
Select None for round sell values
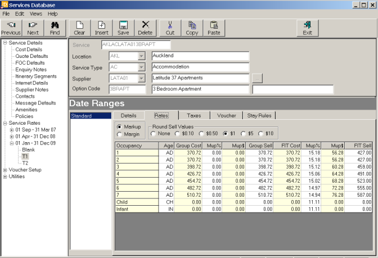coord(154,133)
